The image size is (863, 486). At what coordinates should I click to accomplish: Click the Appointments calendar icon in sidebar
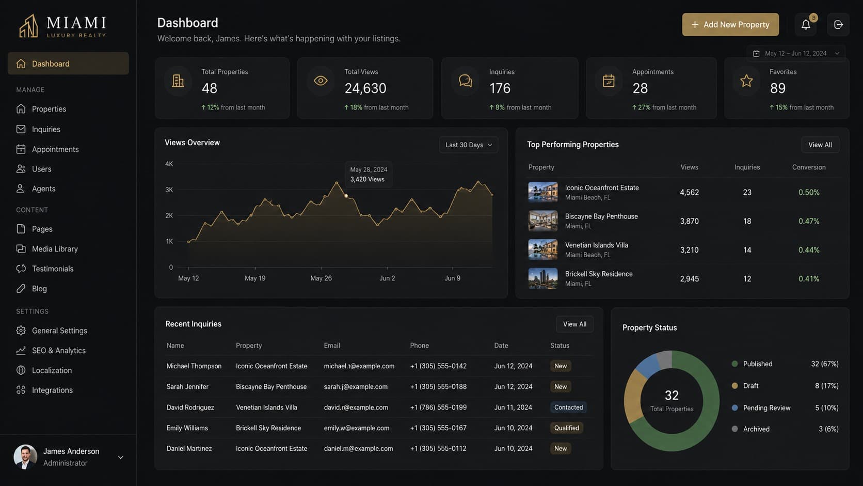[x=21, y=149]
